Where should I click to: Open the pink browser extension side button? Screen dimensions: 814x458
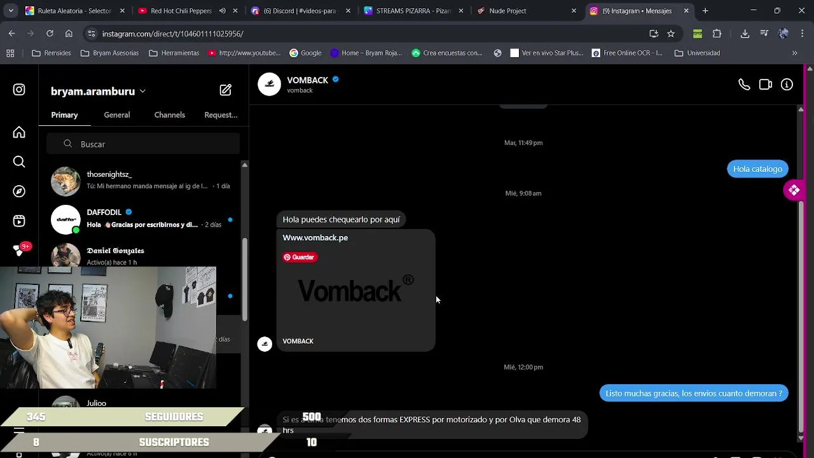(x=794, y=190)
